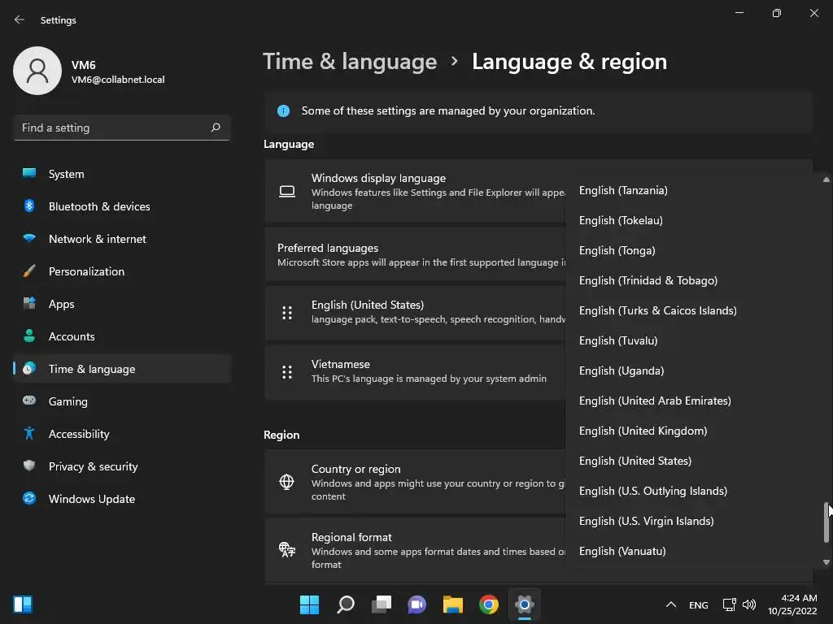Open the Widgets button on the taskbar
The height and width of the screenshot is (624, 833).
23,604
